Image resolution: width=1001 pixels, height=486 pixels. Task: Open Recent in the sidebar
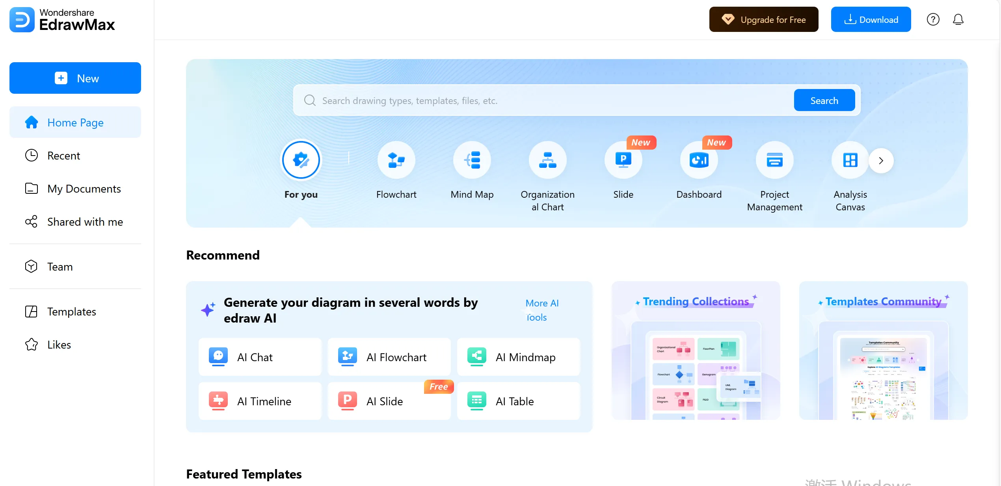point(63,156)
